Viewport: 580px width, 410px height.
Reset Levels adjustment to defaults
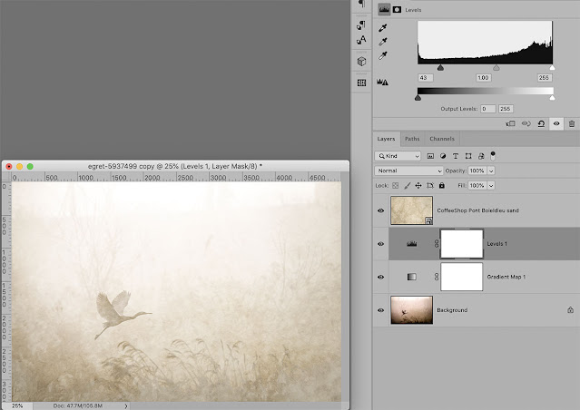pyautogui.click(x=541, y=123)
